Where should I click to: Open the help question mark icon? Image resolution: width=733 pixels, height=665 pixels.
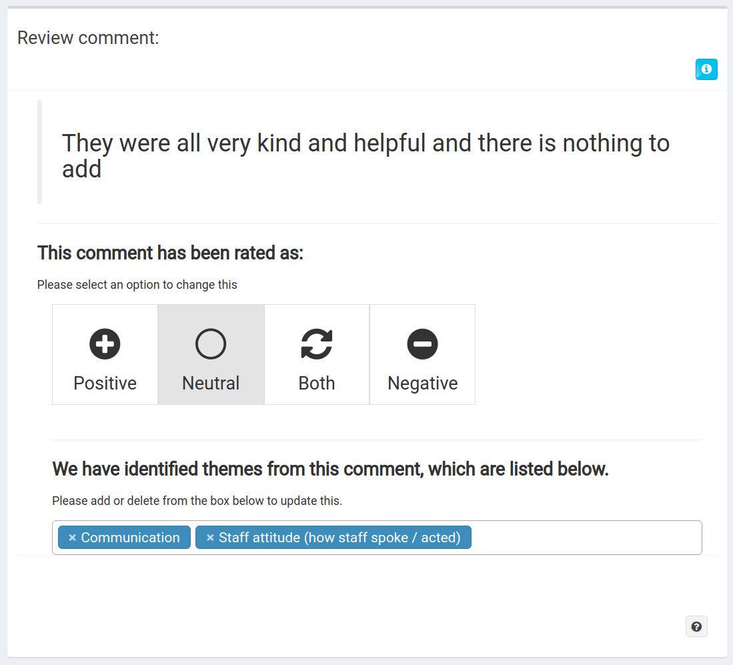(x=696, y=626)
